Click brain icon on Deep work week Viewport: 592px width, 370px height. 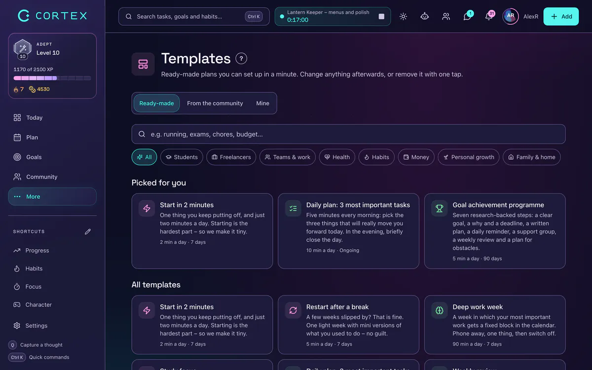pyautogui.click(x=440, y=310)
